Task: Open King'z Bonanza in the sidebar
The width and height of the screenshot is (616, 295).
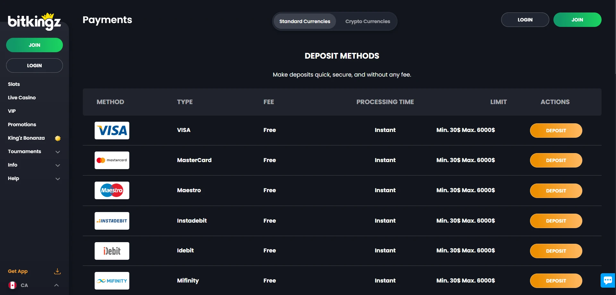Action: click(x=26, y=138)
